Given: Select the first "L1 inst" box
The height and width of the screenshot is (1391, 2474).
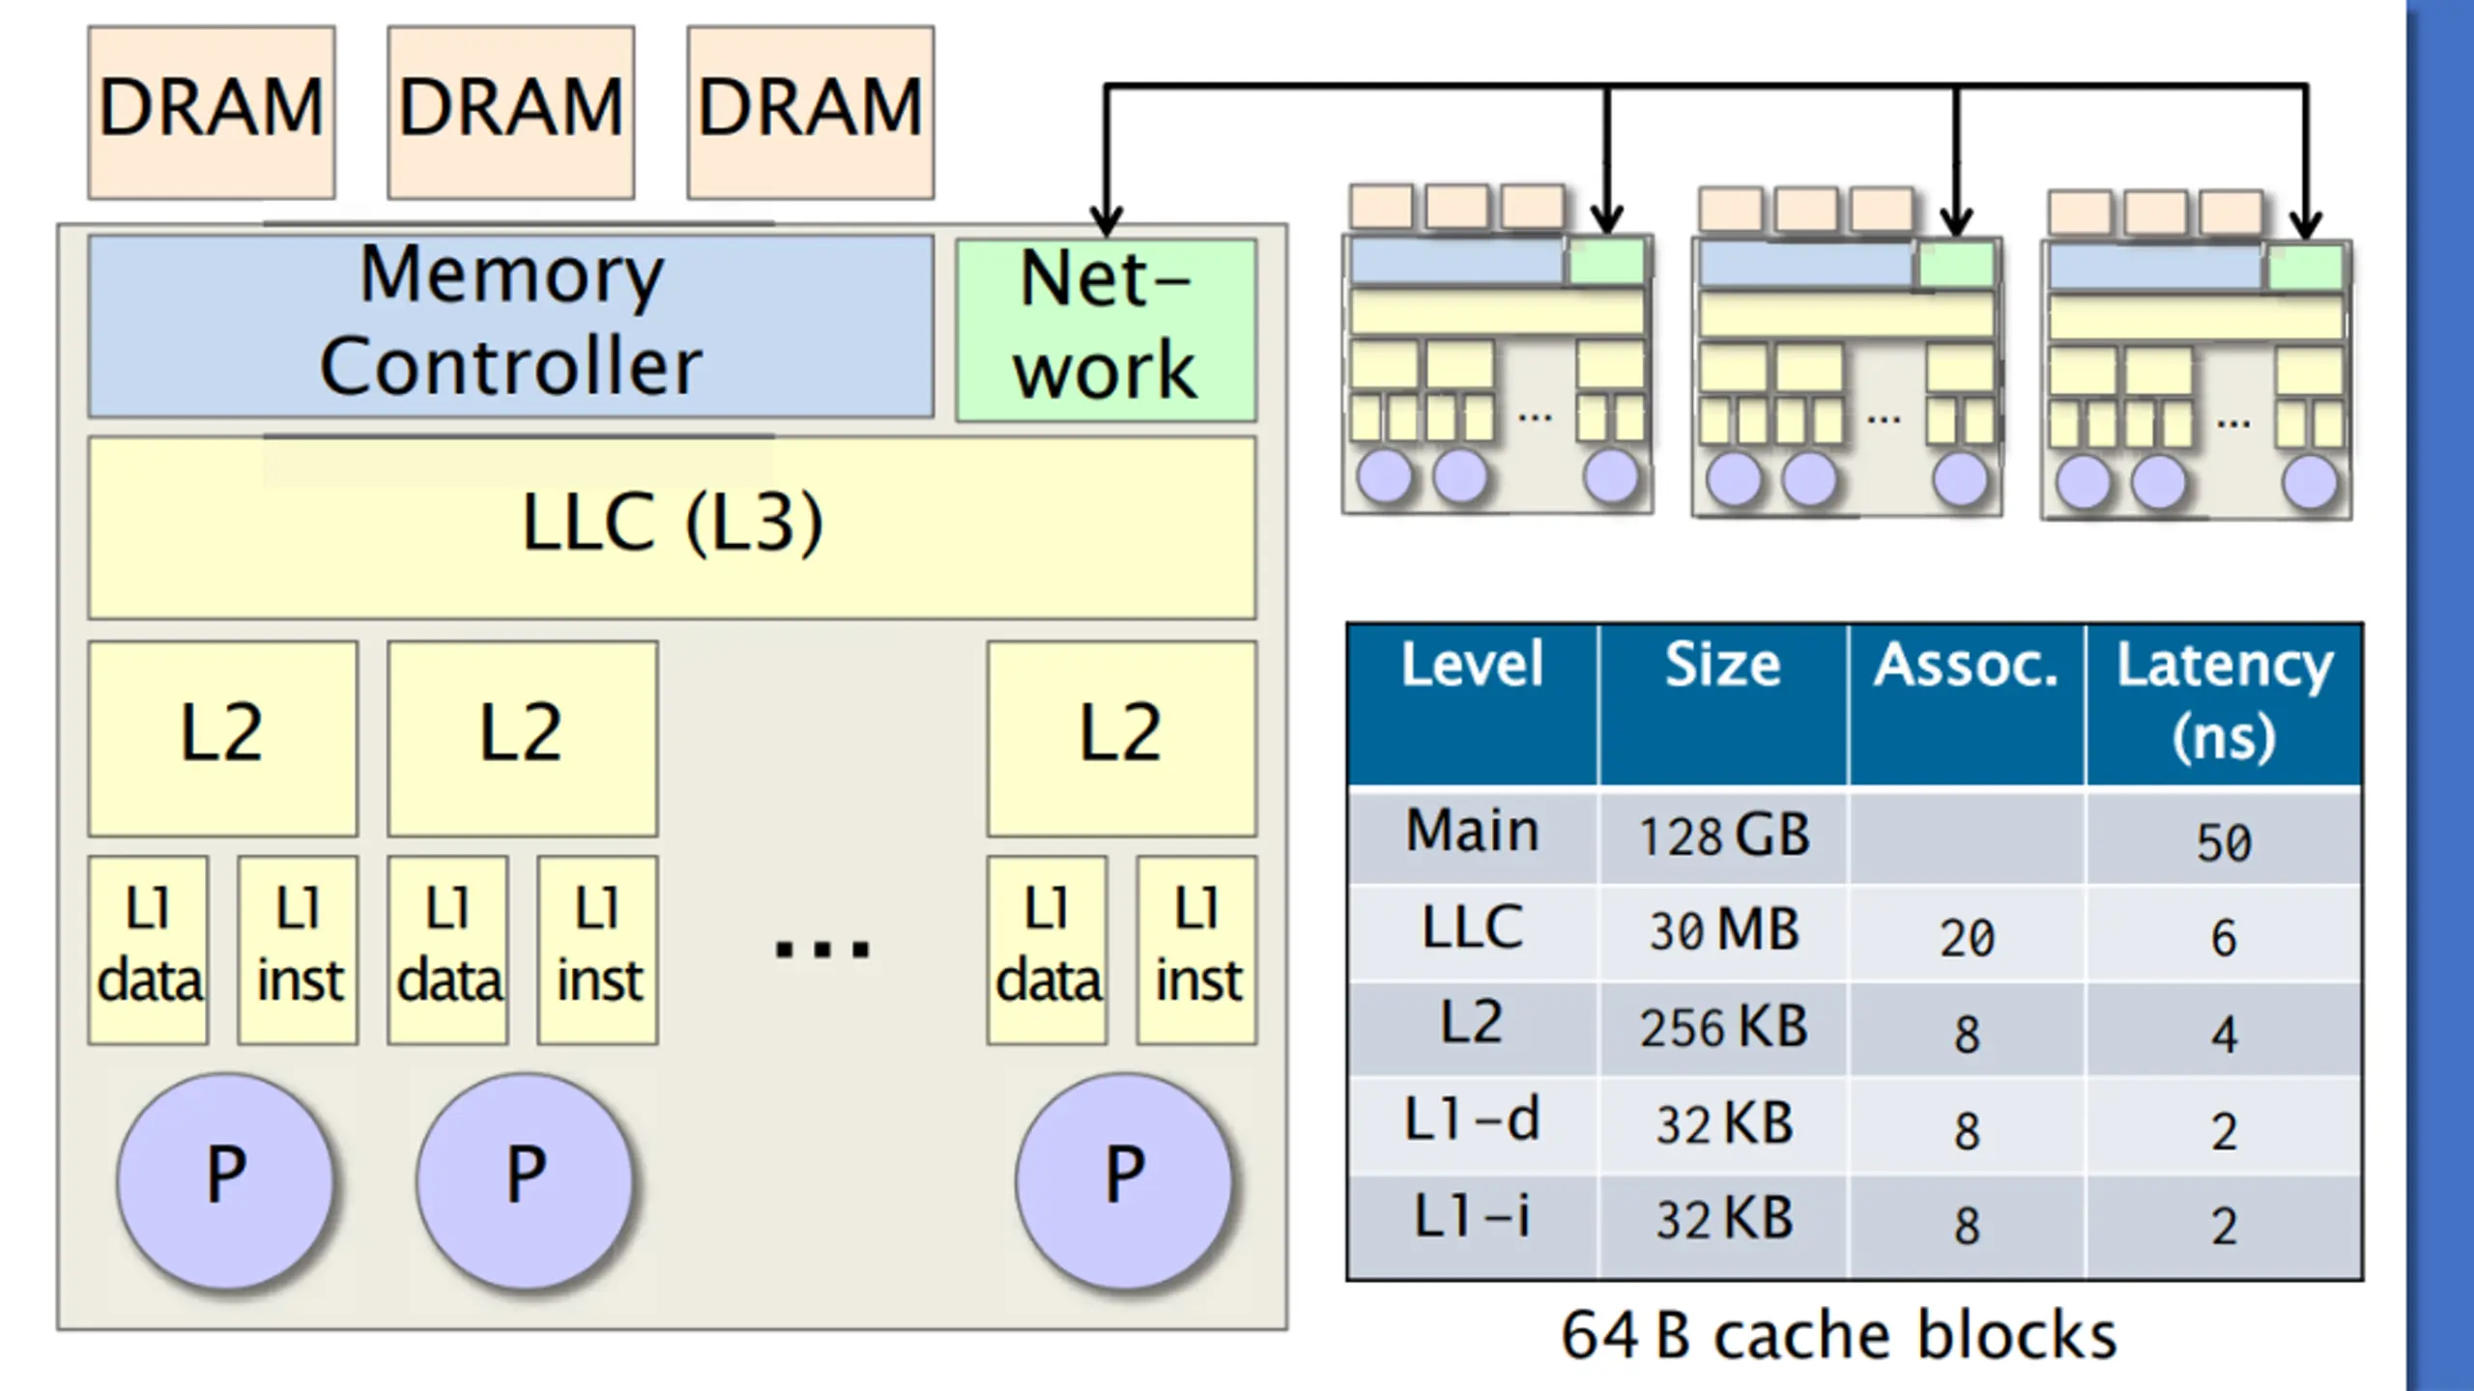Looking at the screenshot, I should tap(299, 951).
